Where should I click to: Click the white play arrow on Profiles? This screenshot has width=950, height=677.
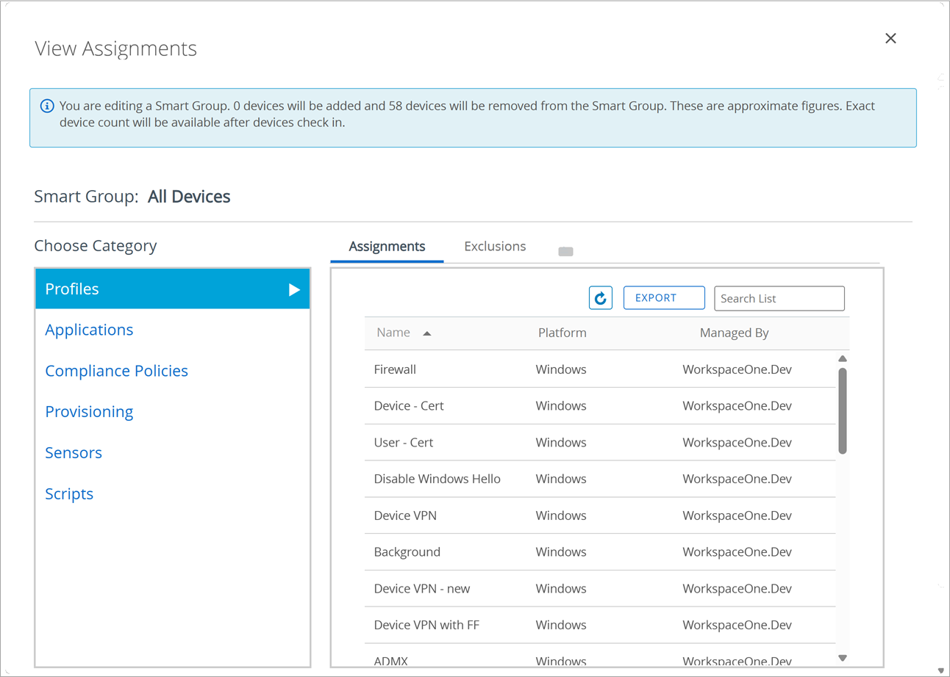tap(294, 289)
